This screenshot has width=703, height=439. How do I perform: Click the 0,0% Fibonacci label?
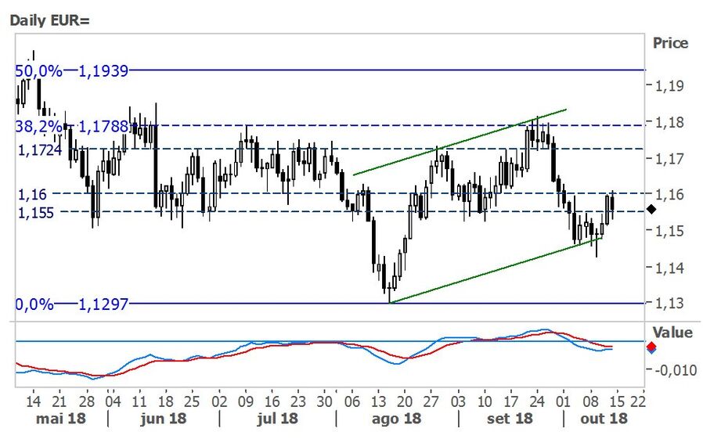(34, 304)
